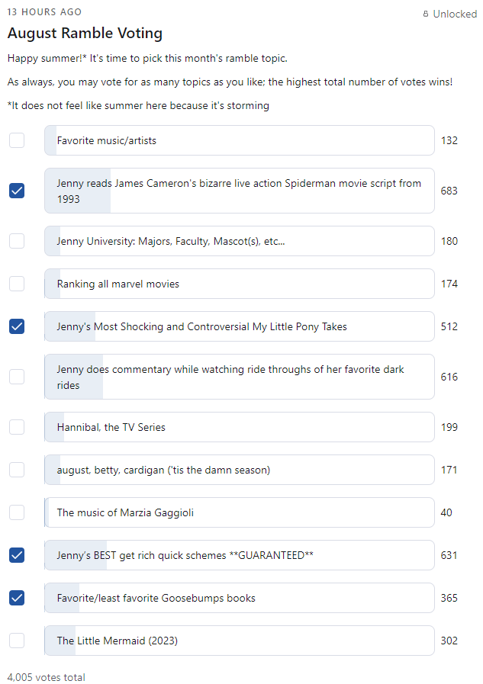Enable the Ranking all marvel movies checkbox

pyautogui.click(x=17, y=284)
